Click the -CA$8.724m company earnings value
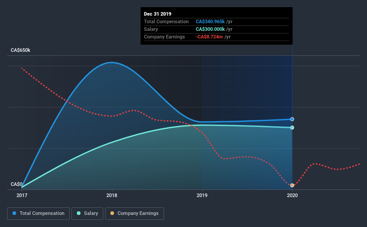This screenshot has height=227, width=367. (x=209, y=37)
